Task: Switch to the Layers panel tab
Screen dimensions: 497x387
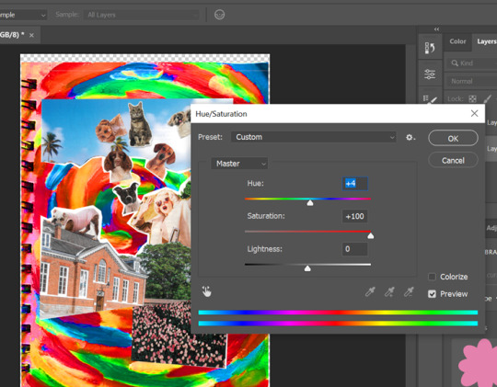Action: point(486,41)
